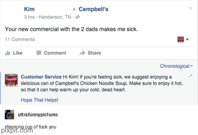Click the pencil edit icon on the comment
This screenshot has height=135, width=198.
[190, 76]
